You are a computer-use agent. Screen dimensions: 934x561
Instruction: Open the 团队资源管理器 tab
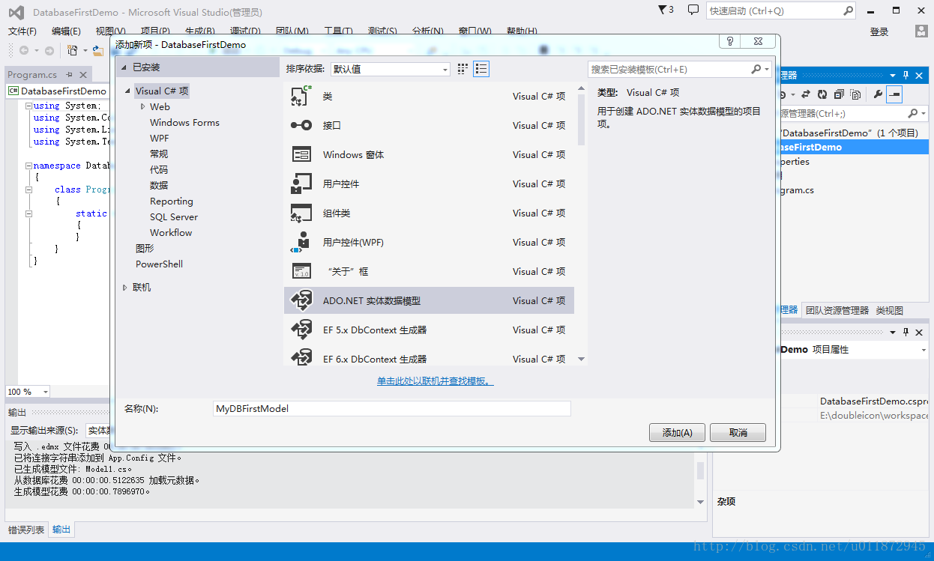837,310
